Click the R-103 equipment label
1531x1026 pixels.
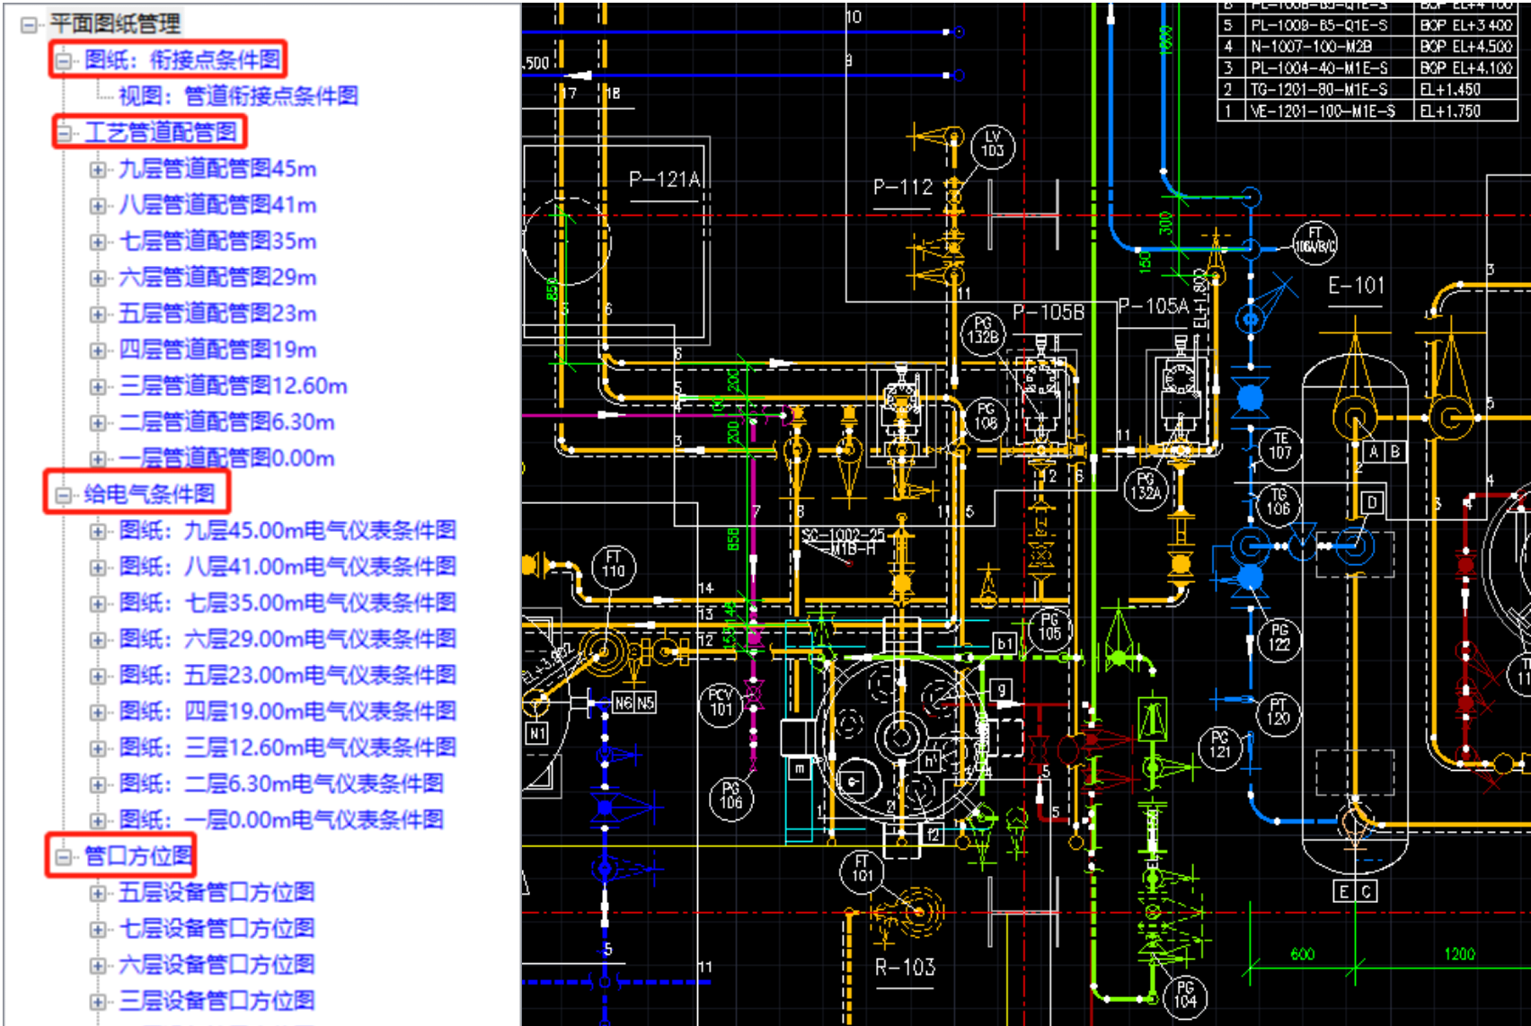click(x=905, y=968)
